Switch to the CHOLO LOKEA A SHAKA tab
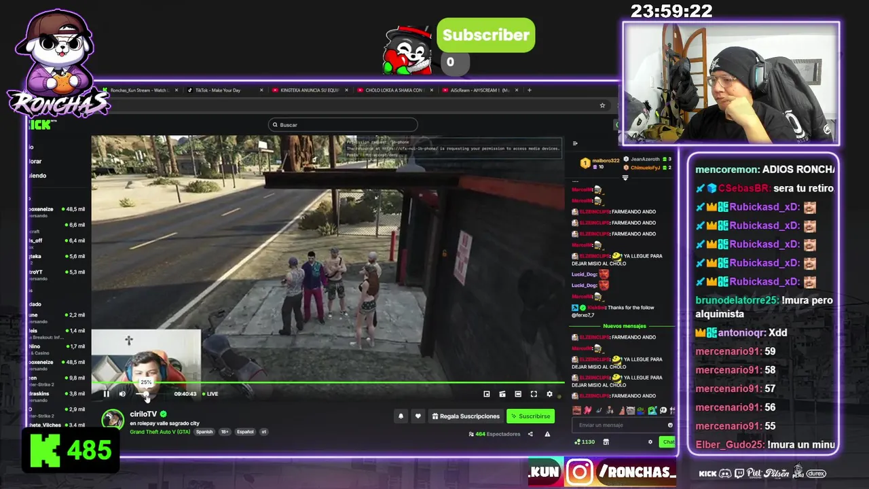Image resolution: width=869 pixels, height=489 pixels. tap(394, 90)
